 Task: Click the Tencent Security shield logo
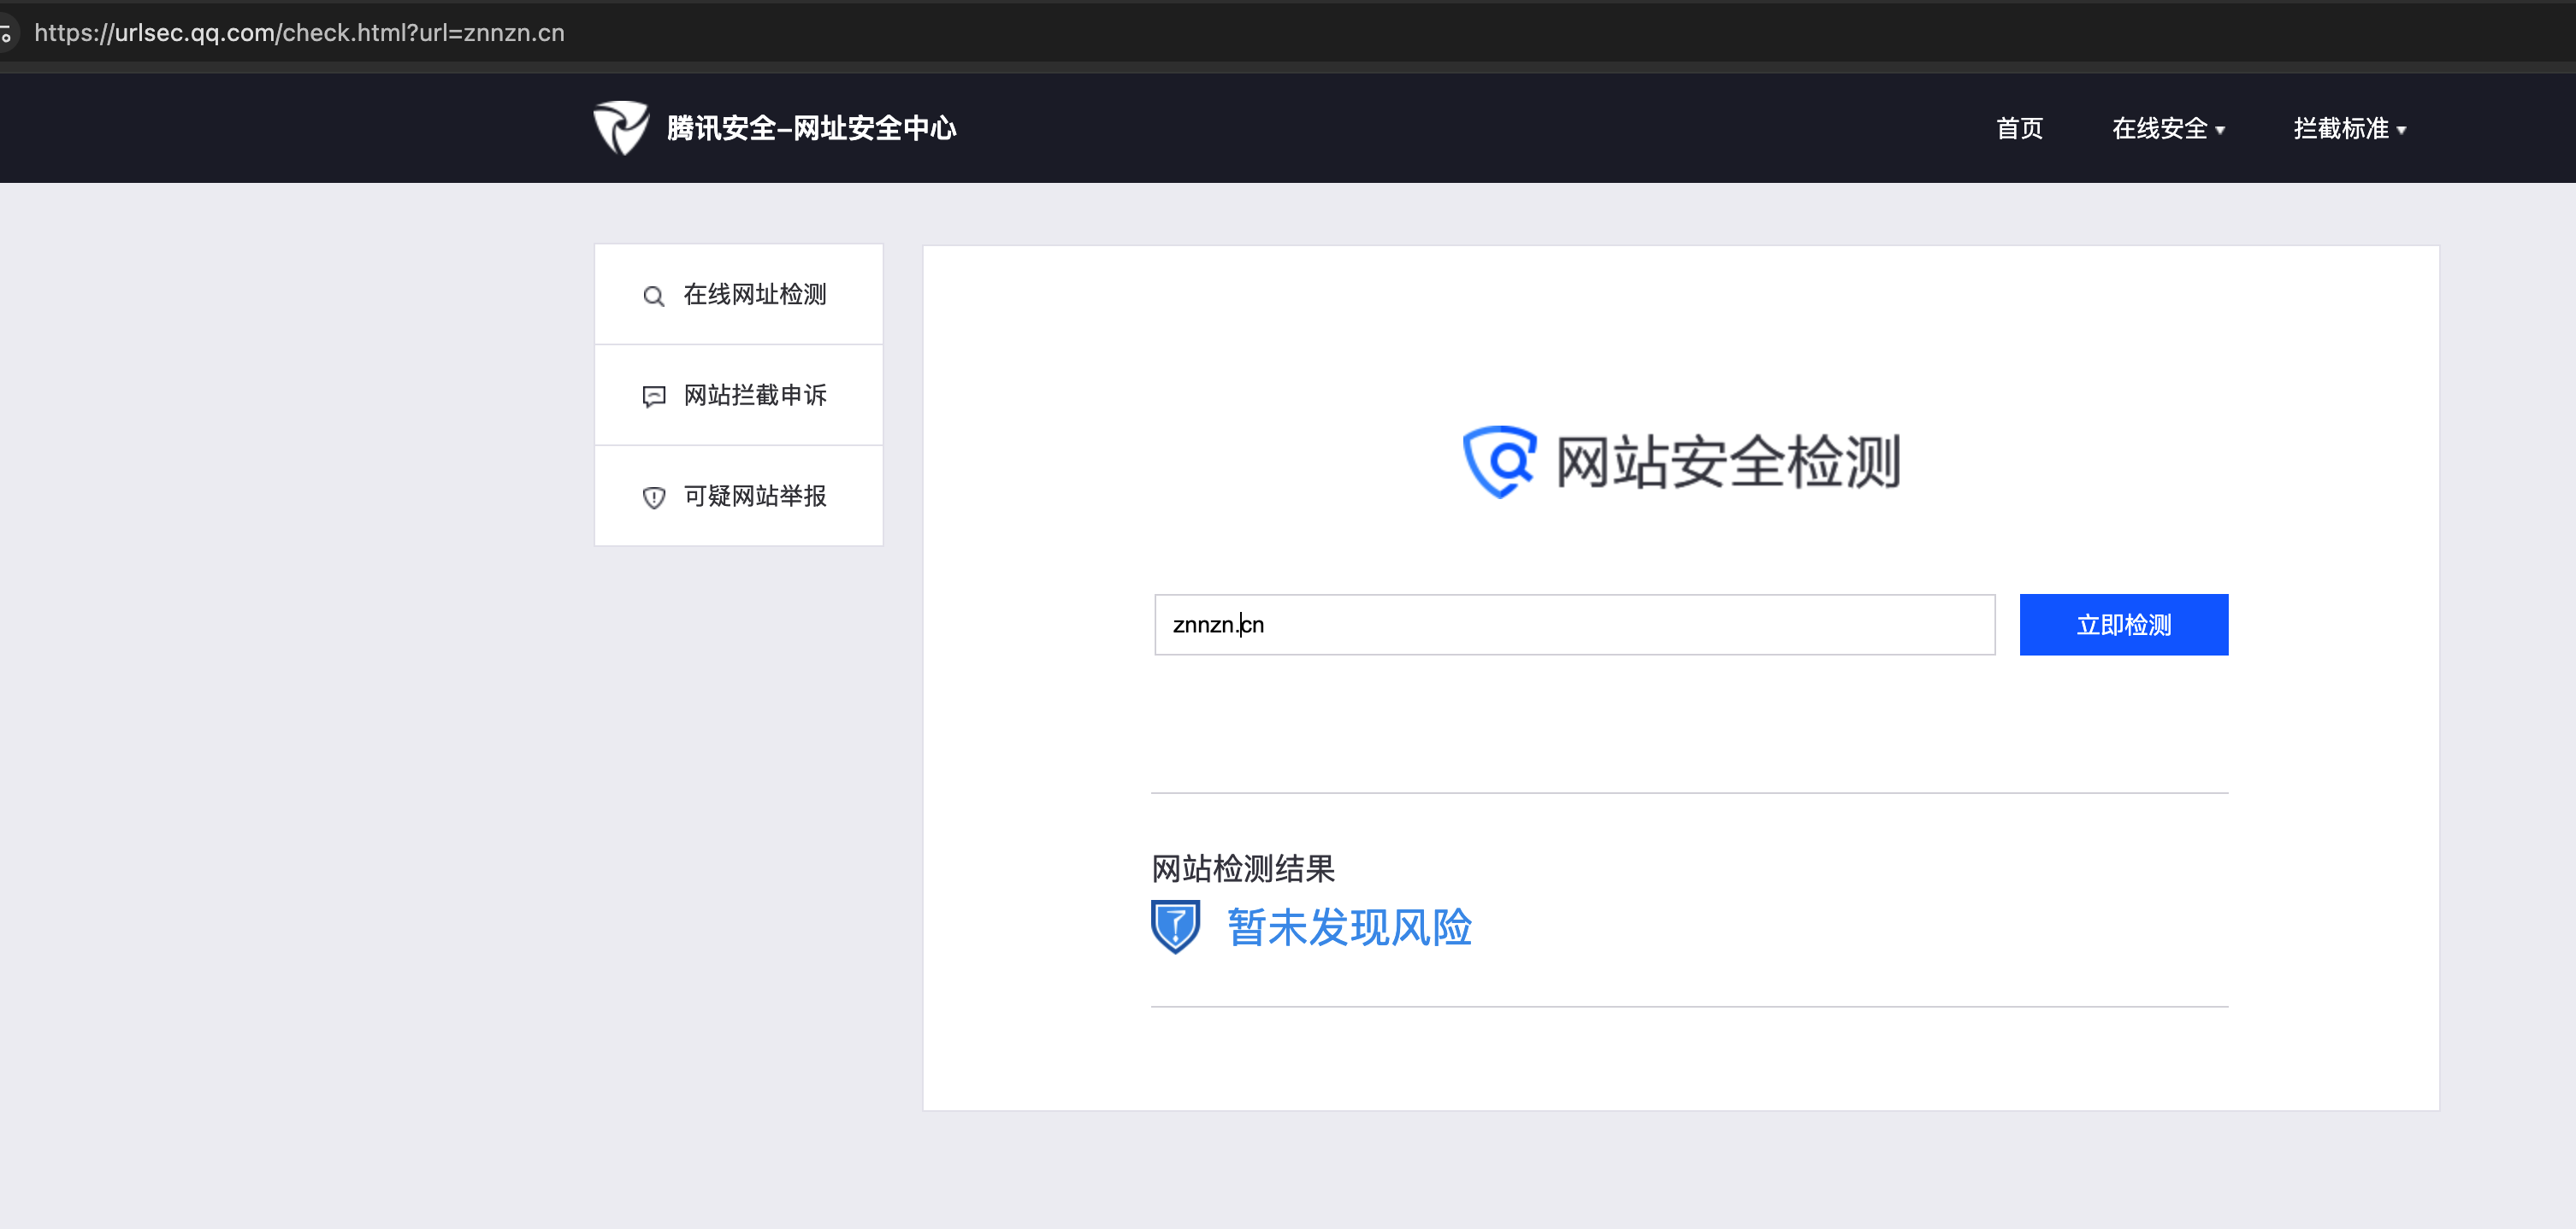(620, 128)
